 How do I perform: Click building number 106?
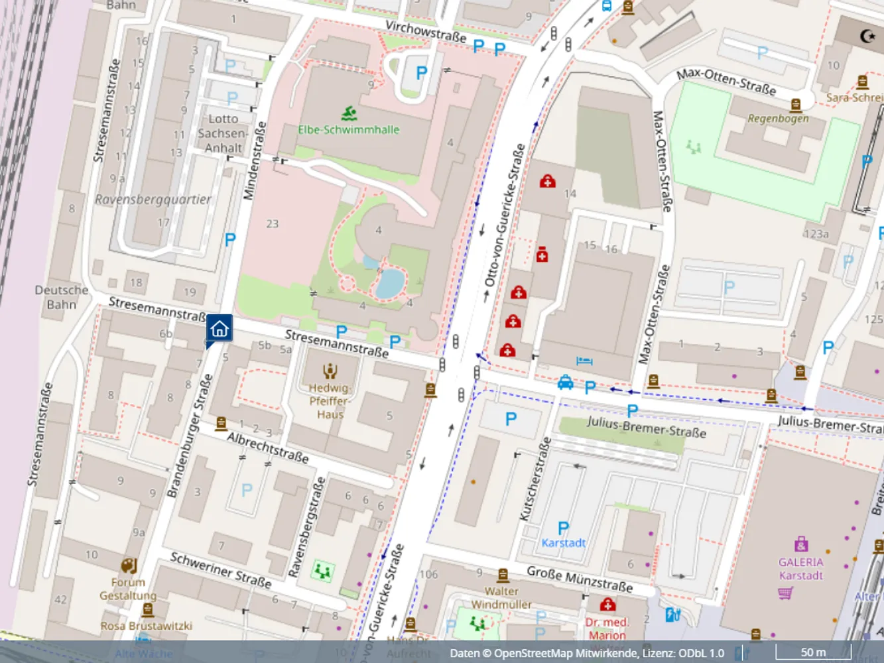click(x=429, y=574)
